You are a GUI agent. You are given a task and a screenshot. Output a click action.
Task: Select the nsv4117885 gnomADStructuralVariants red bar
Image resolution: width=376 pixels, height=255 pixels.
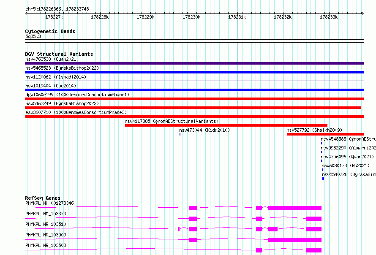point(226,125)
